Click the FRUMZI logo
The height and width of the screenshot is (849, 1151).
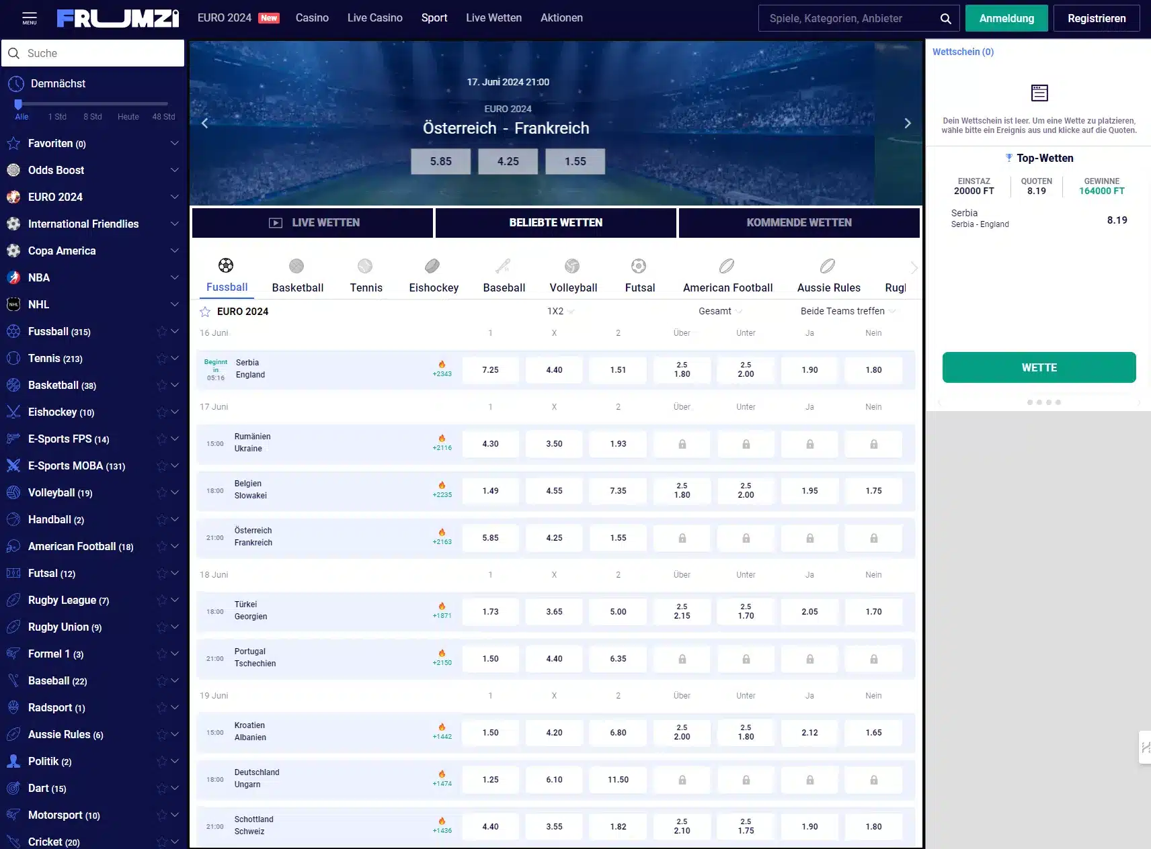click(x=118, y=18)
